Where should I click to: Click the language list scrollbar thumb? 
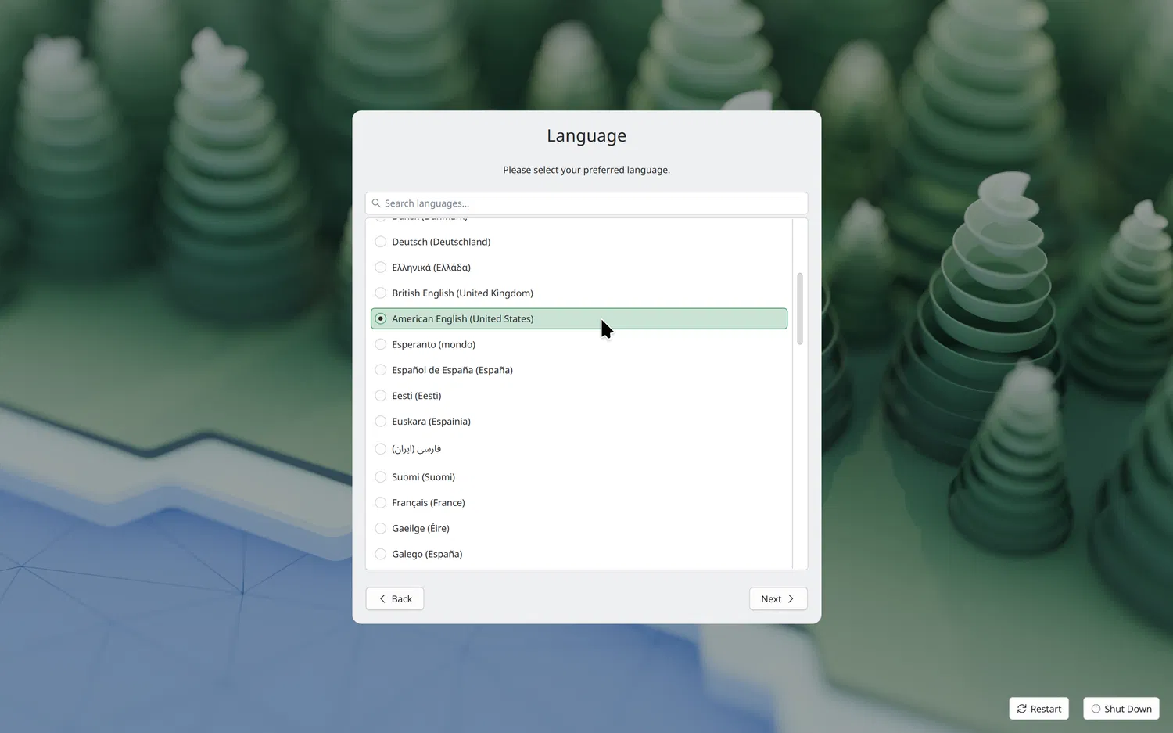[800, 309]
